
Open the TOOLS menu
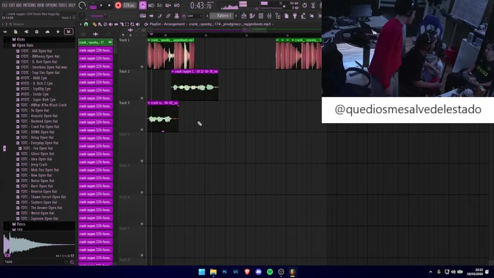63,5
